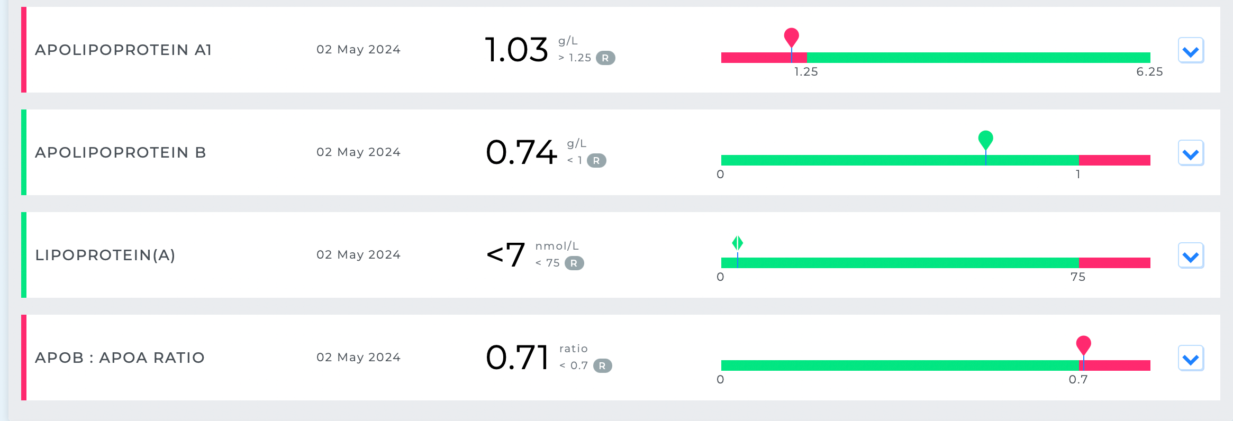
Task: Click the 1.03 g/L result value
Action: point(516,50)
